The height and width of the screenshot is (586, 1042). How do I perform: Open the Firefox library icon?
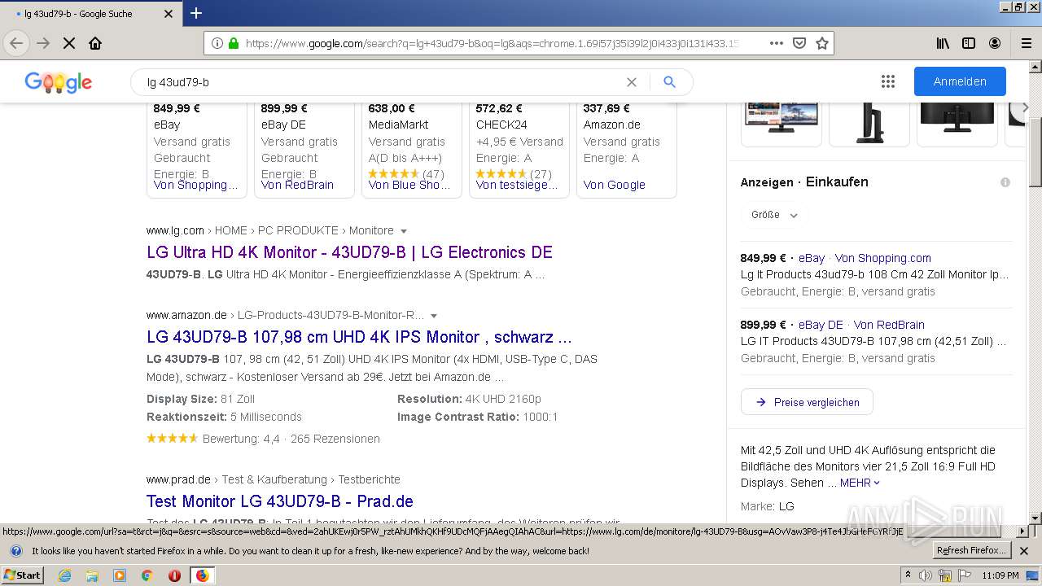pyautogui.click(x=943, y=43)
